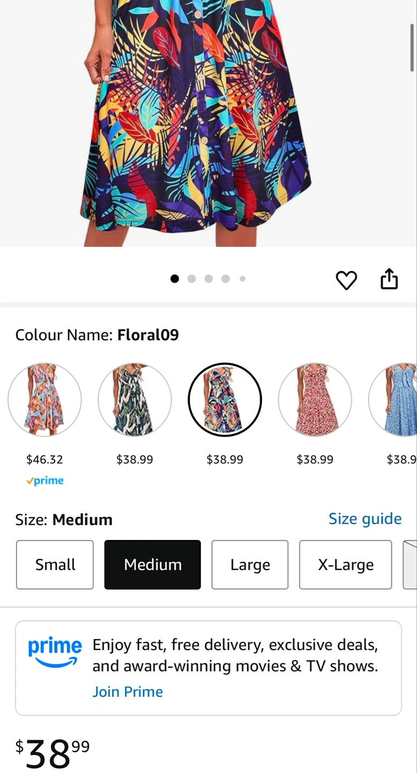Tap the share icon
Image resolution: width=417 pixels, height=773 pixels.
(389, 279)
